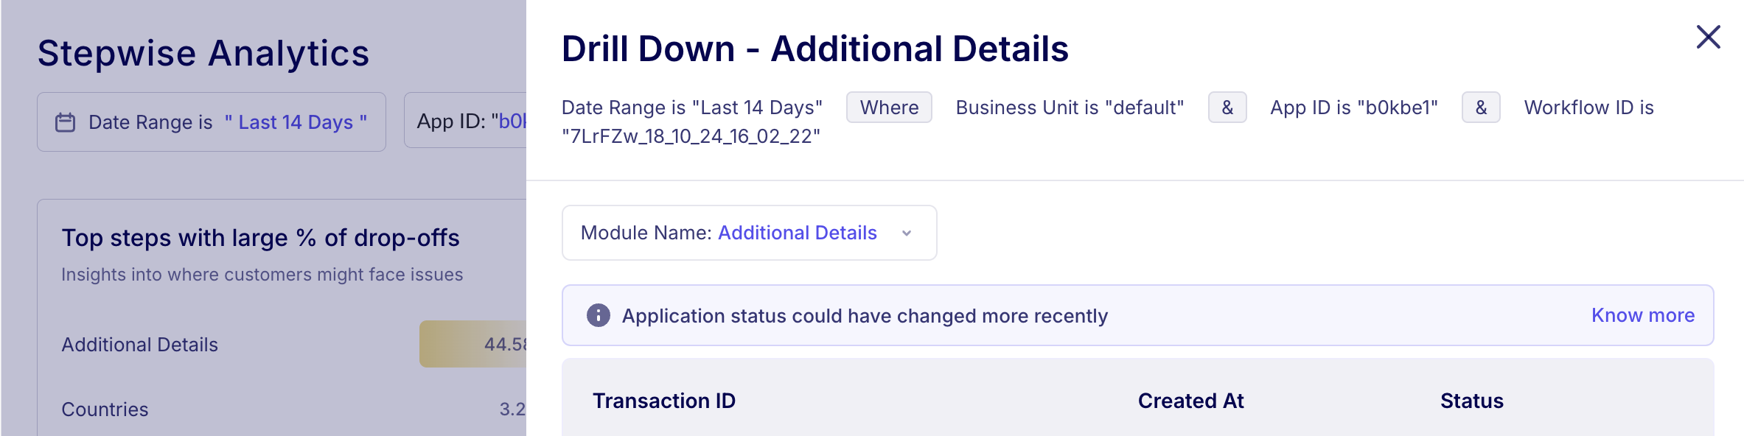Image resolution: width=1744 pixels, height=436 pixels.
Task: Click the 'Where' operator chip
Action: coord(889,107)
